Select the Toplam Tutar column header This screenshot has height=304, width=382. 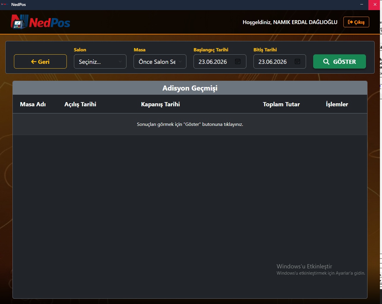pos(281,104)
